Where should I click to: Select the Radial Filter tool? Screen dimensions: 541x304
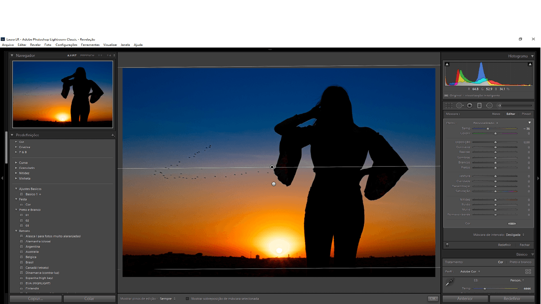click(489, 105)
